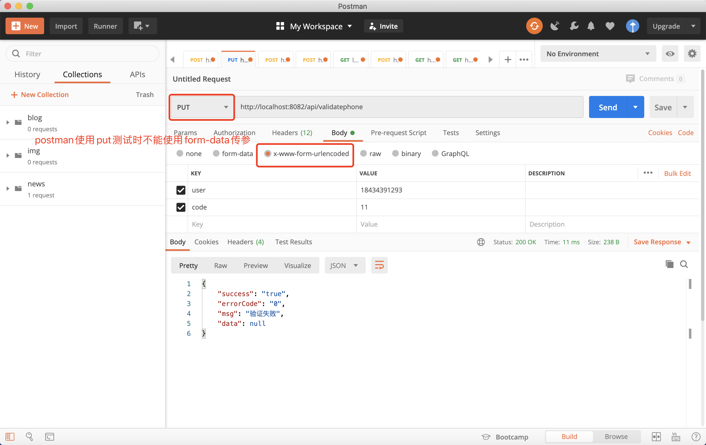
Task: Expand the news collection
Action: (8, 189)
